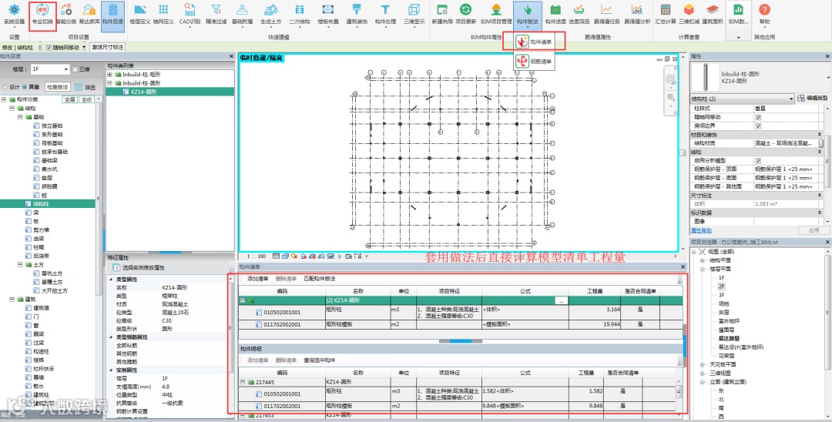
Task: Toggle the 启用分析模型 checkbox
Action: [758, 161]
